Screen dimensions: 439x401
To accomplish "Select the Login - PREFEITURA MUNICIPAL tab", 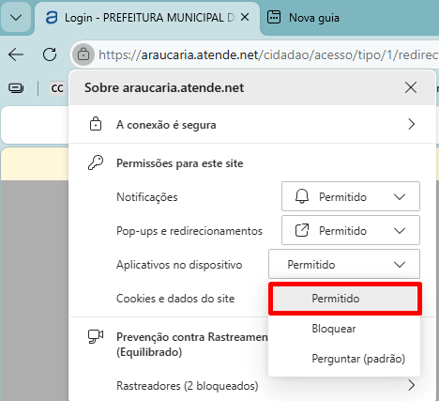I will (141, 18).
